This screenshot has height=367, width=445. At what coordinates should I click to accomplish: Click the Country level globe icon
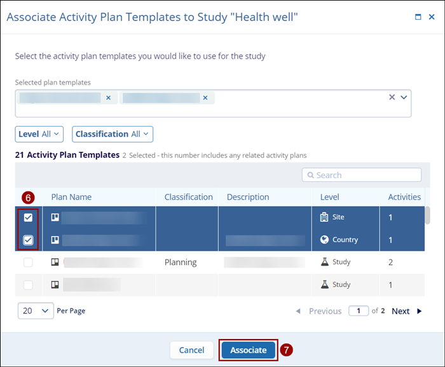click(x=324, y=240)
